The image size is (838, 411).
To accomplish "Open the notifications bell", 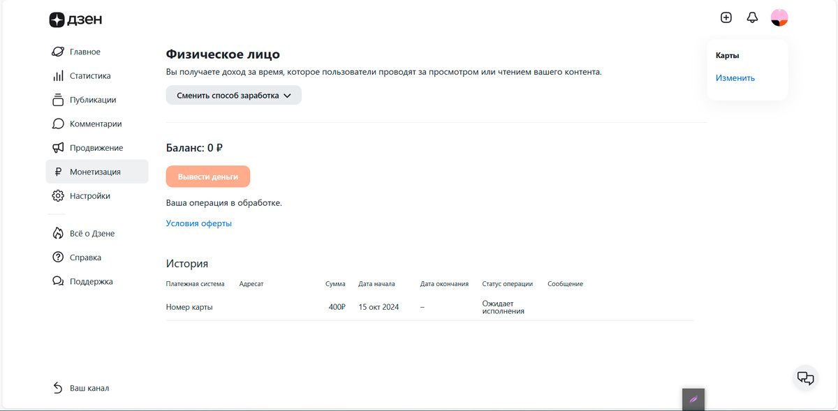I will (752, 17).
